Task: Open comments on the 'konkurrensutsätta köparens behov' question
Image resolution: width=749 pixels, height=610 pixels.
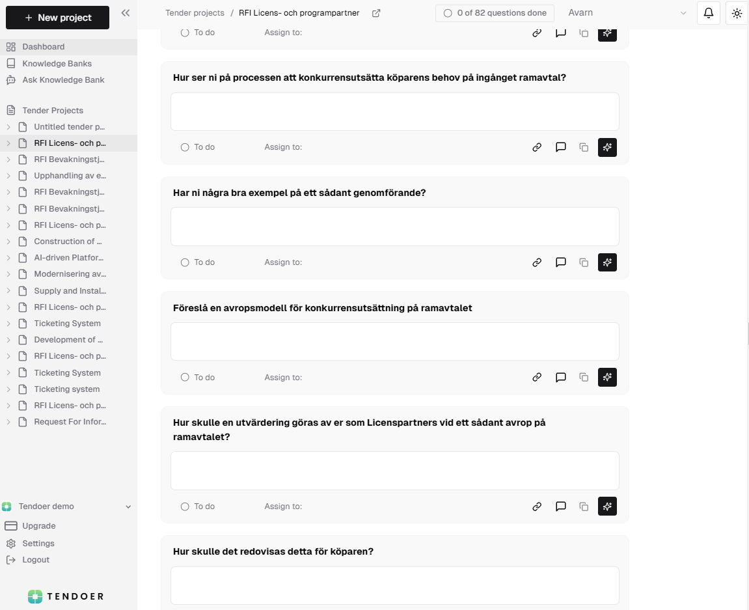Action: [x=560, y=147]
